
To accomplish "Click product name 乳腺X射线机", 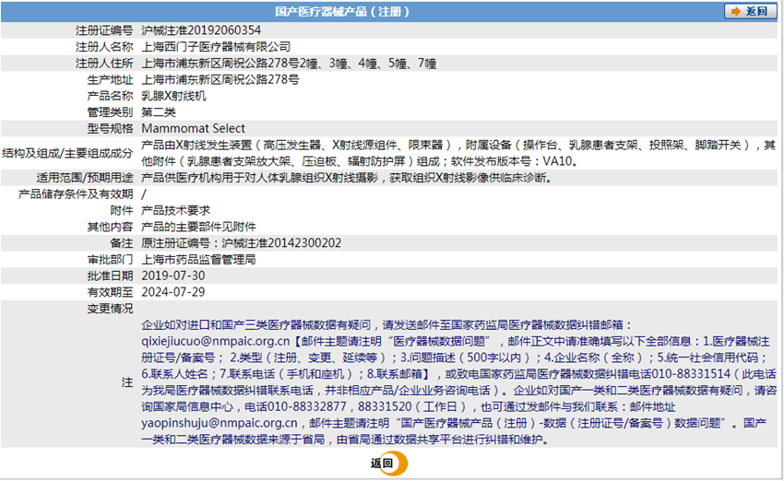I will [174, 96].
